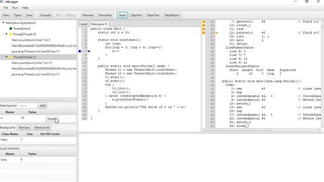Open the Help menu
Screen dimensions: 324x182
[25, 8]
